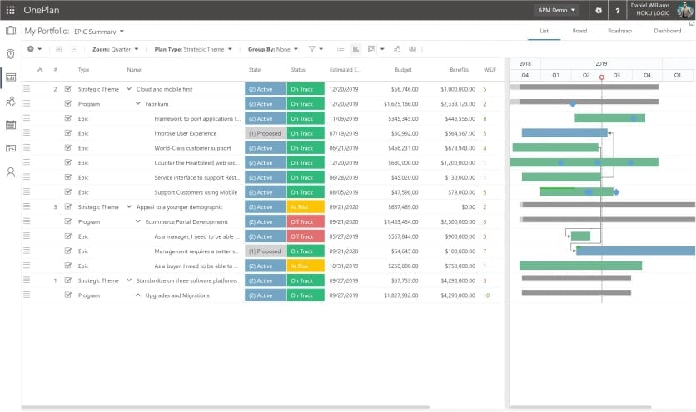Toggle checkbox for Improve User Experience
The image size is (696, 412).
coord(68,132)
